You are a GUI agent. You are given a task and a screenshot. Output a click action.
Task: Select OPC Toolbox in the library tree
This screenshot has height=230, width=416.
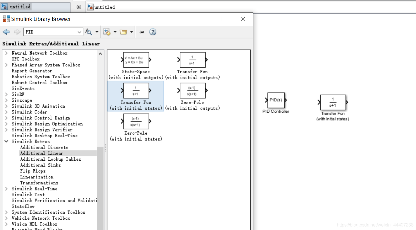coord(26,59)
